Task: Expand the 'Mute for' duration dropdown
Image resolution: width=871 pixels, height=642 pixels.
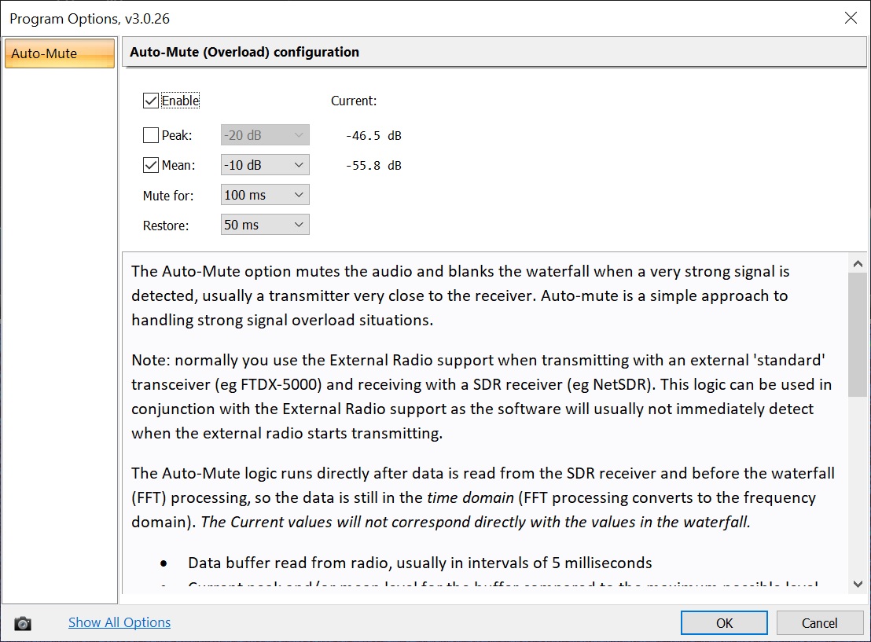Action: tap(265, 195)
